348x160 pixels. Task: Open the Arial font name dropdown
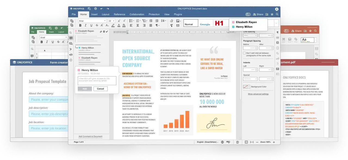pos(92,21)
